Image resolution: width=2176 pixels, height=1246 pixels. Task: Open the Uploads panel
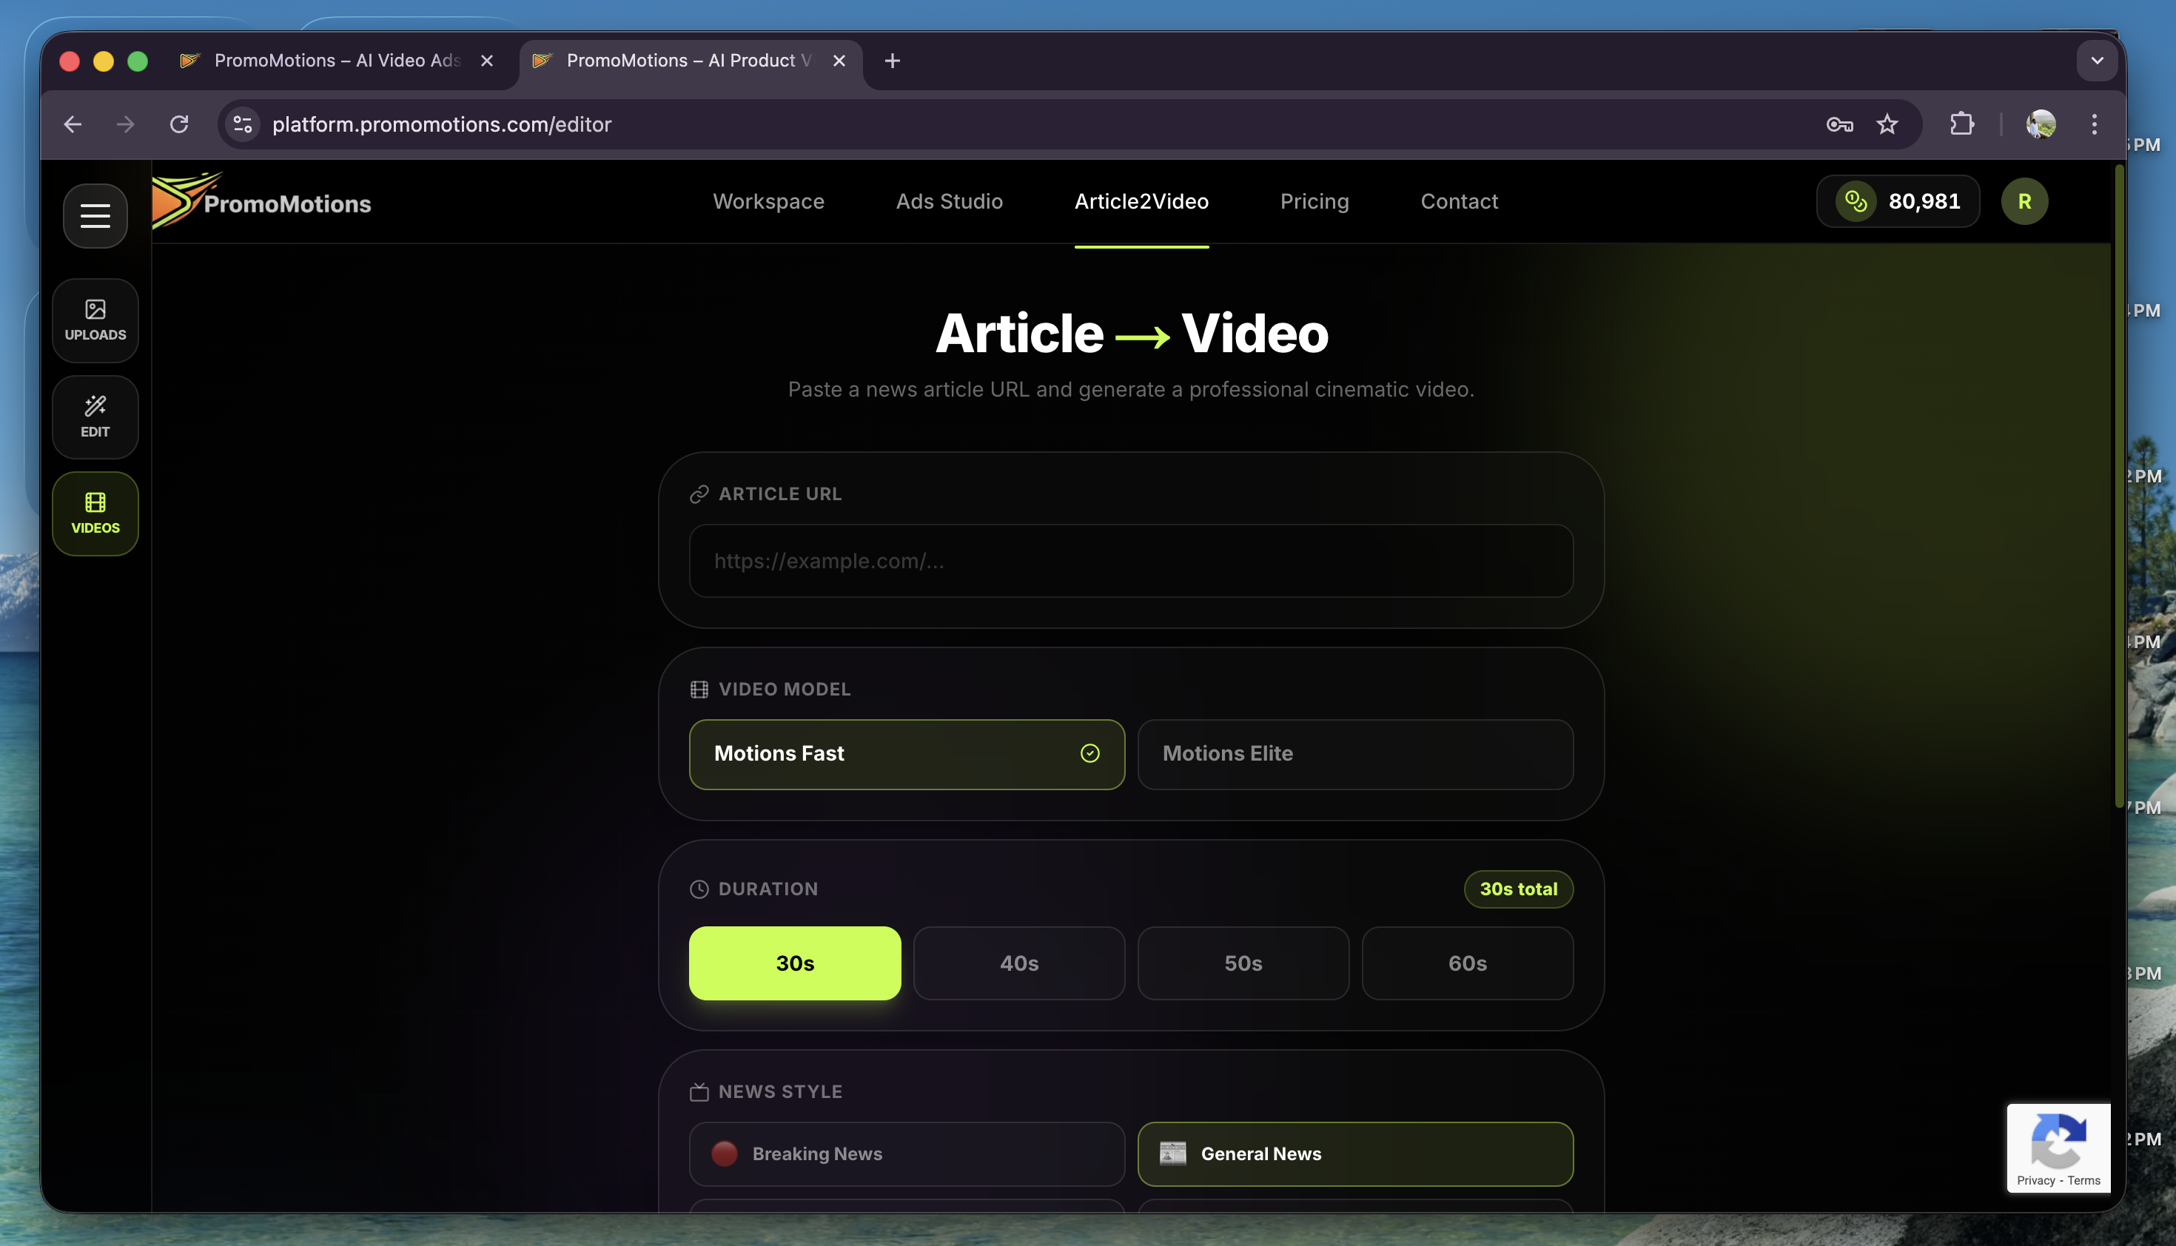(95, 320)
